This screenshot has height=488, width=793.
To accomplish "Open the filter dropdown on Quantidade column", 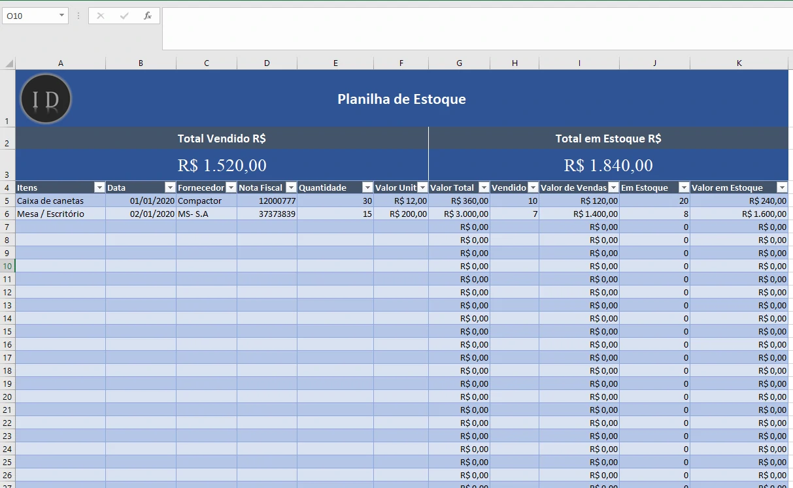I will click(x=367, y=187).
